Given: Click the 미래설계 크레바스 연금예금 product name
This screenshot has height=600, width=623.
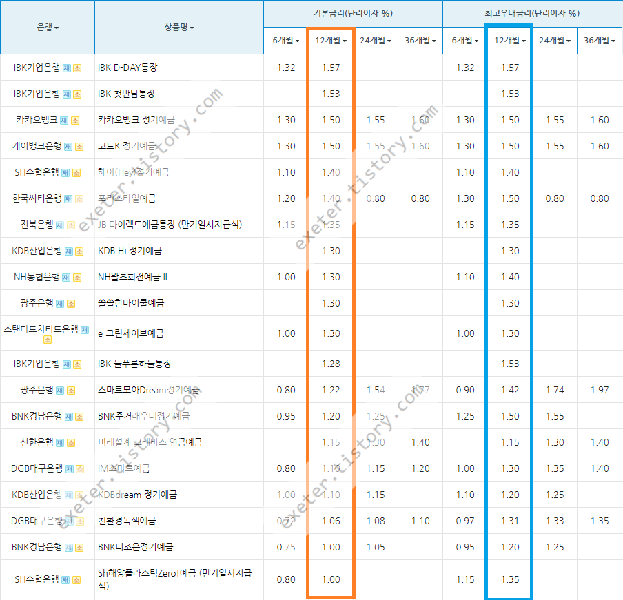Looking at the screenshot, I should click(150, 442).
